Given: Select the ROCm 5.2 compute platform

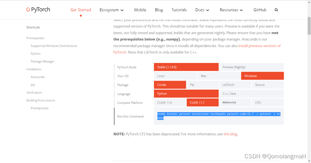Looking at the screenshot, I should (x=235, y=102).
